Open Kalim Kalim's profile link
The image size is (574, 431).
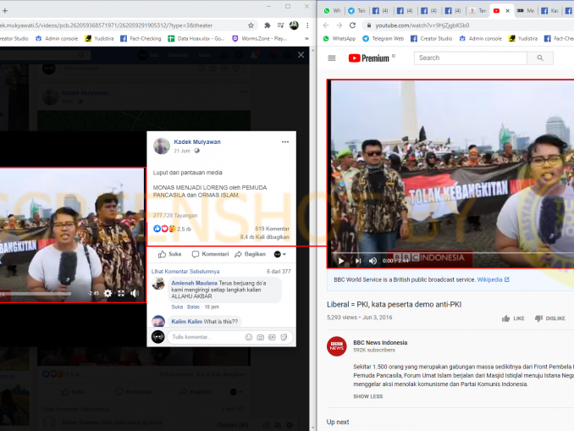point(187,322)
